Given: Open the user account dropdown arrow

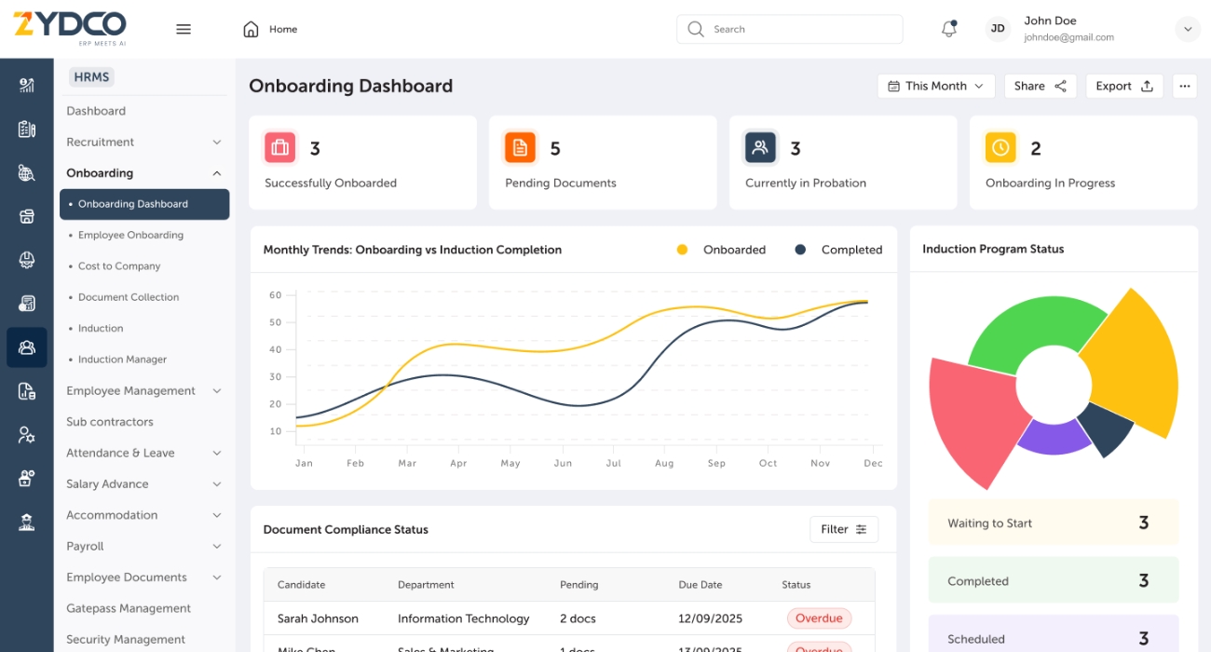Looking at the screenshot, I should click(x=1188, y=29).
